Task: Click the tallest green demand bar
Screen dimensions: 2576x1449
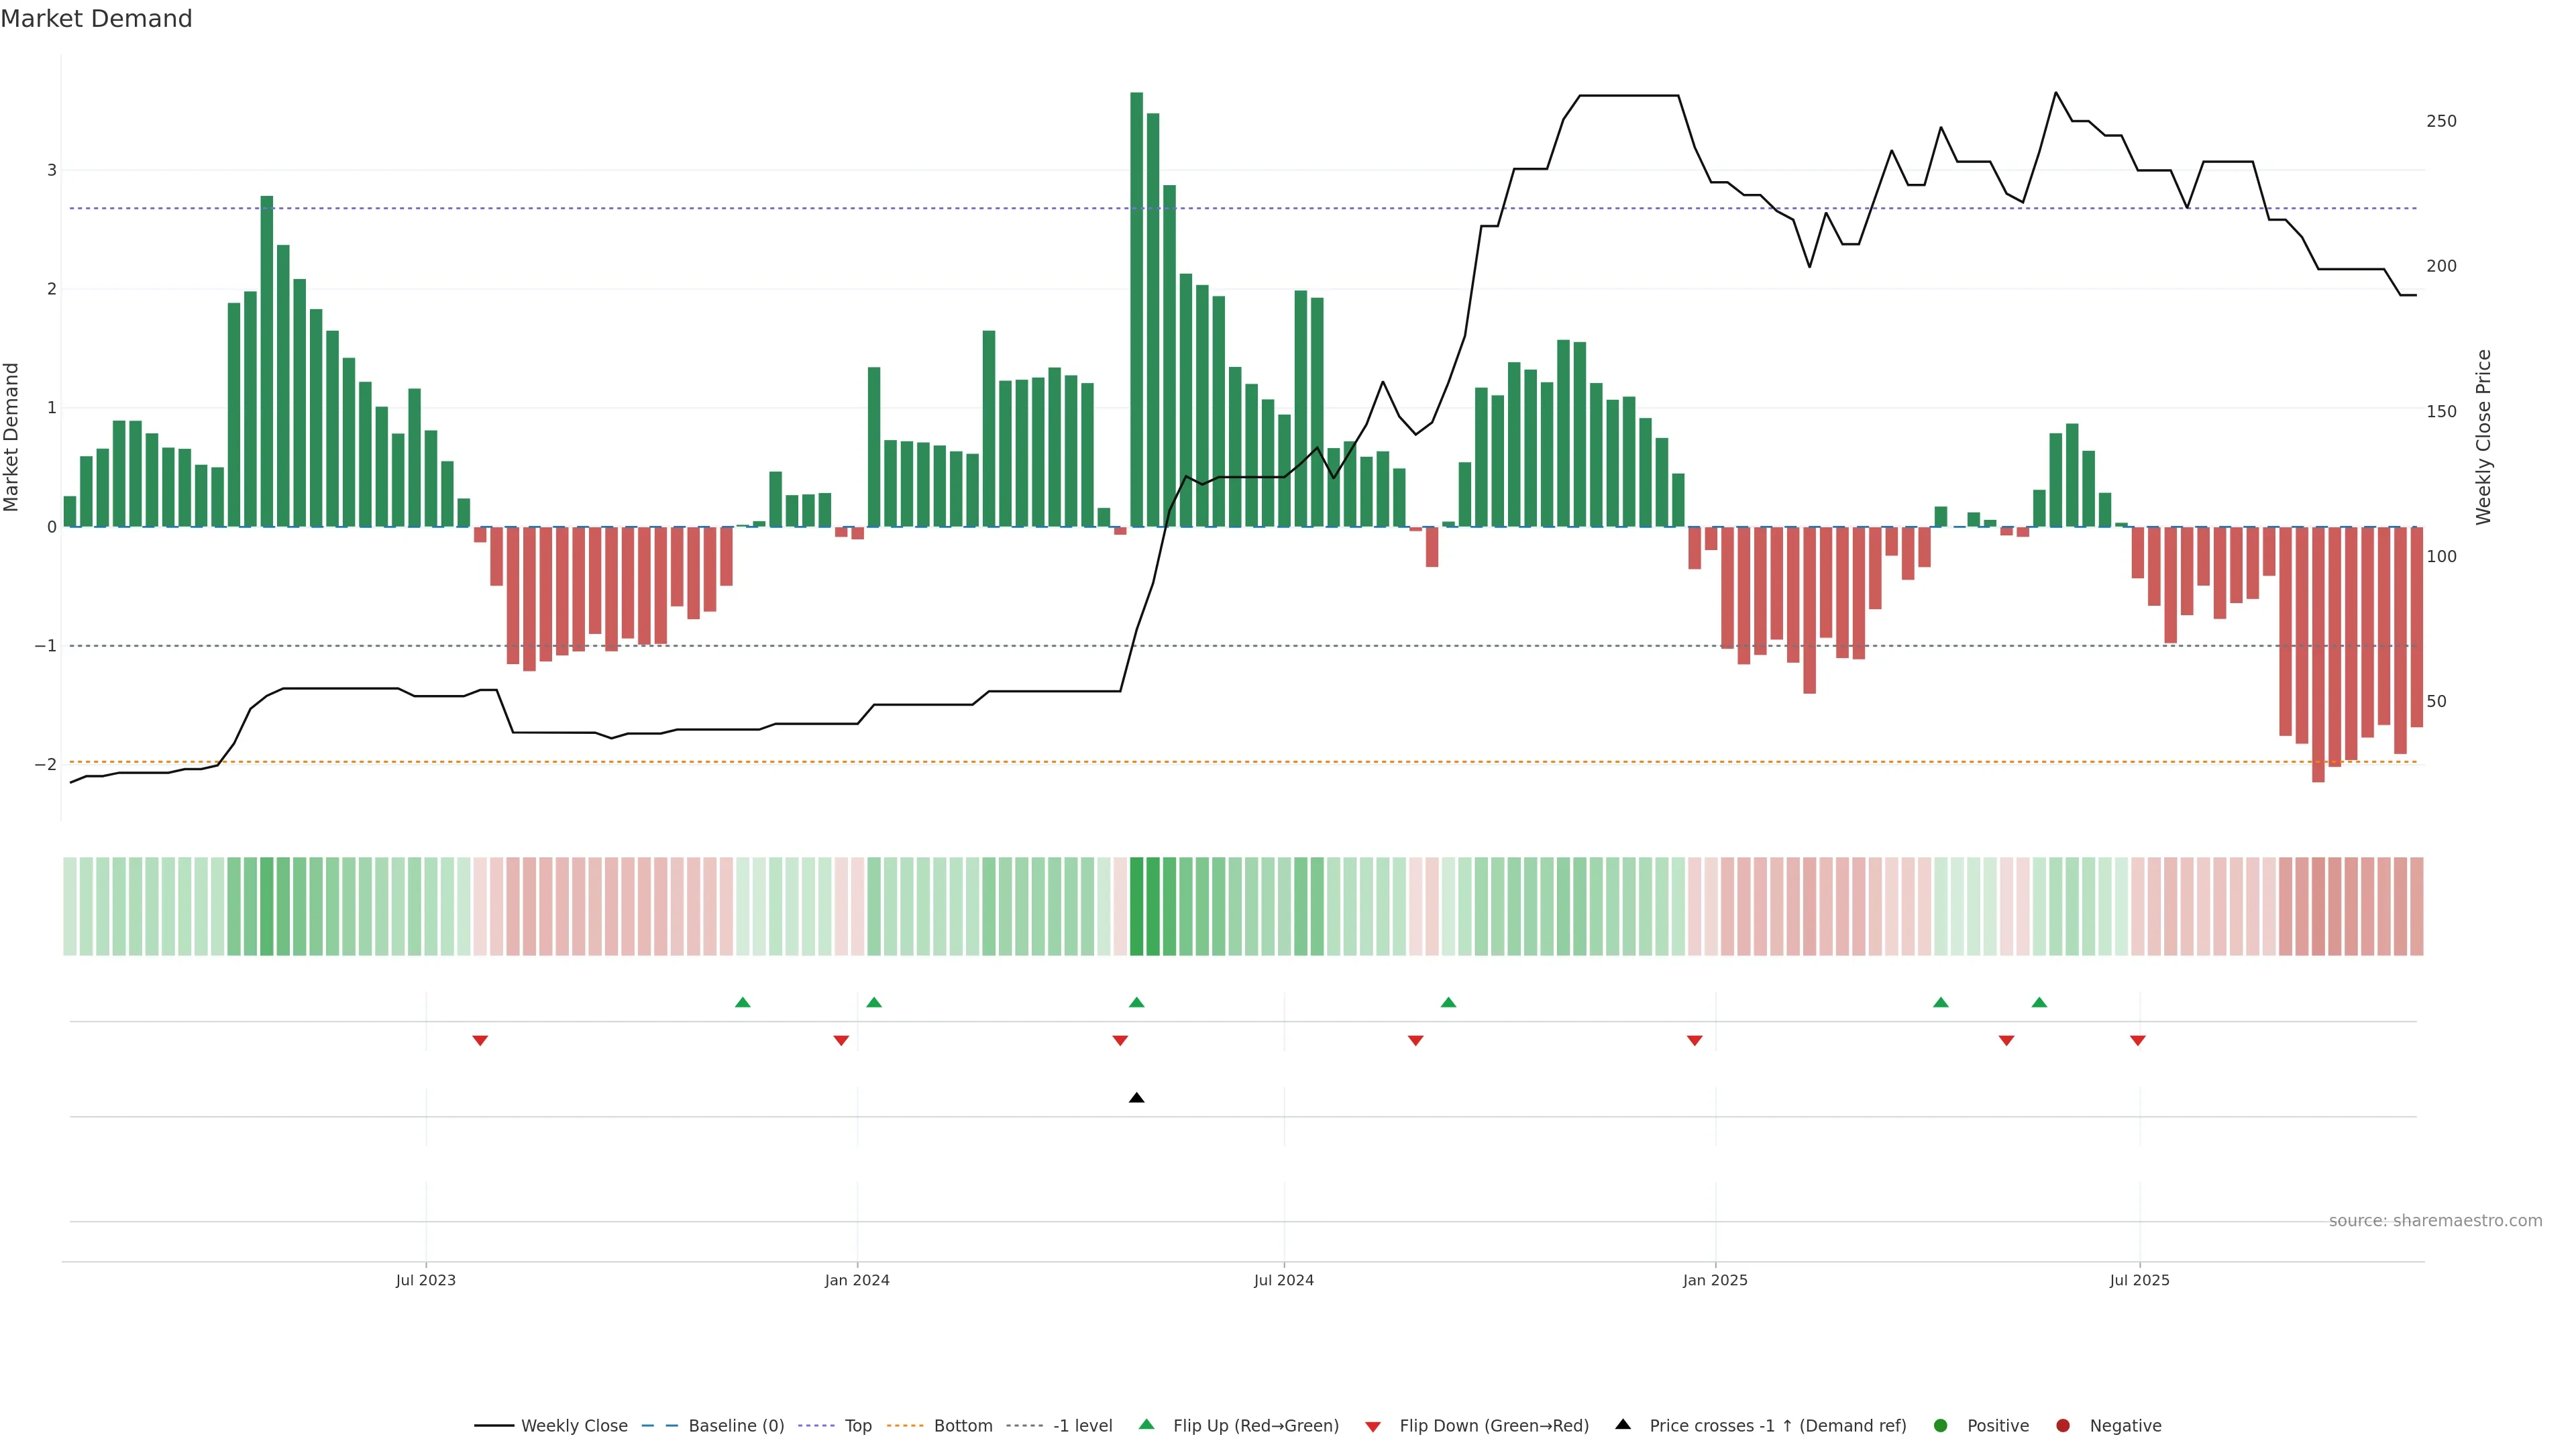Action: click(1136, 310)
